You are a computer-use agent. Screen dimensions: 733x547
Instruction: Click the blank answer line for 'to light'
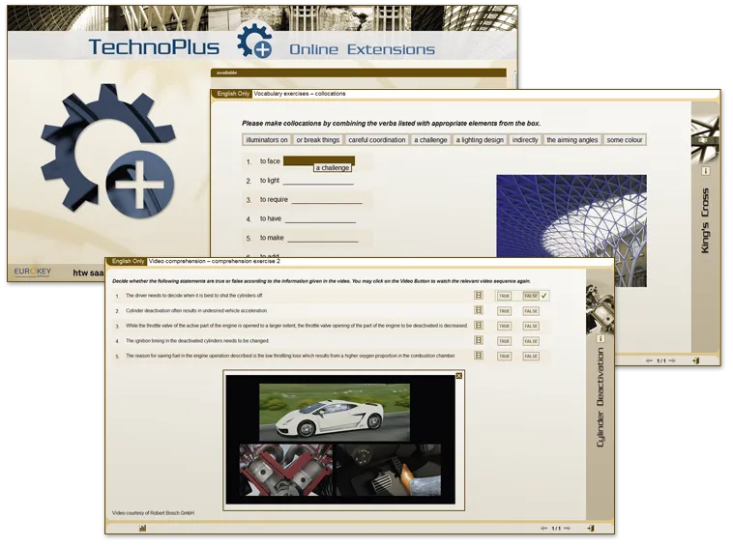(318, 181)
